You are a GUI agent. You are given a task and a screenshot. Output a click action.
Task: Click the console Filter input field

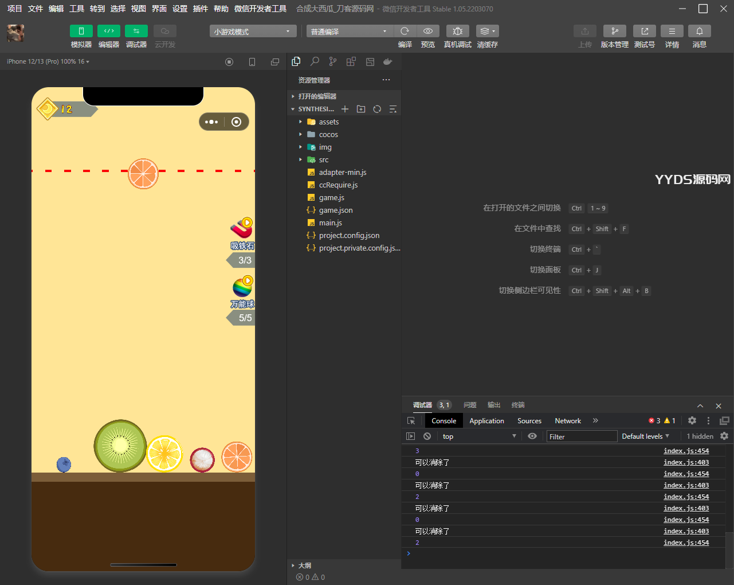581,436
